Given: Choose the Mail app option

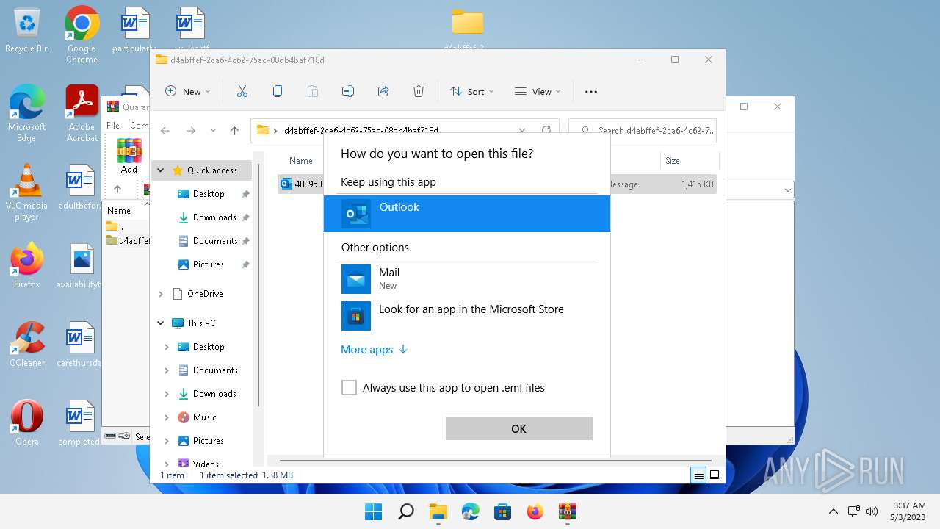Looking at the screenshot, I should (x=467, y=278).
